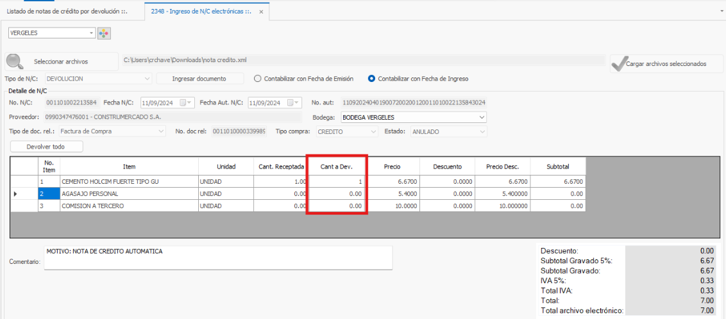This screenshot has height=319, width=726.
Task: Click the Ingresar documento button
Action: (x=199, y=79)
